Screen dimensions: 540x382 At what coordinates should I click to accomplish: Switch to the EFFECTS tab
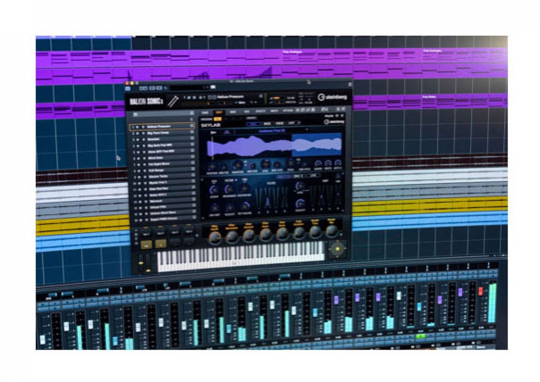(x=260, y=111)
